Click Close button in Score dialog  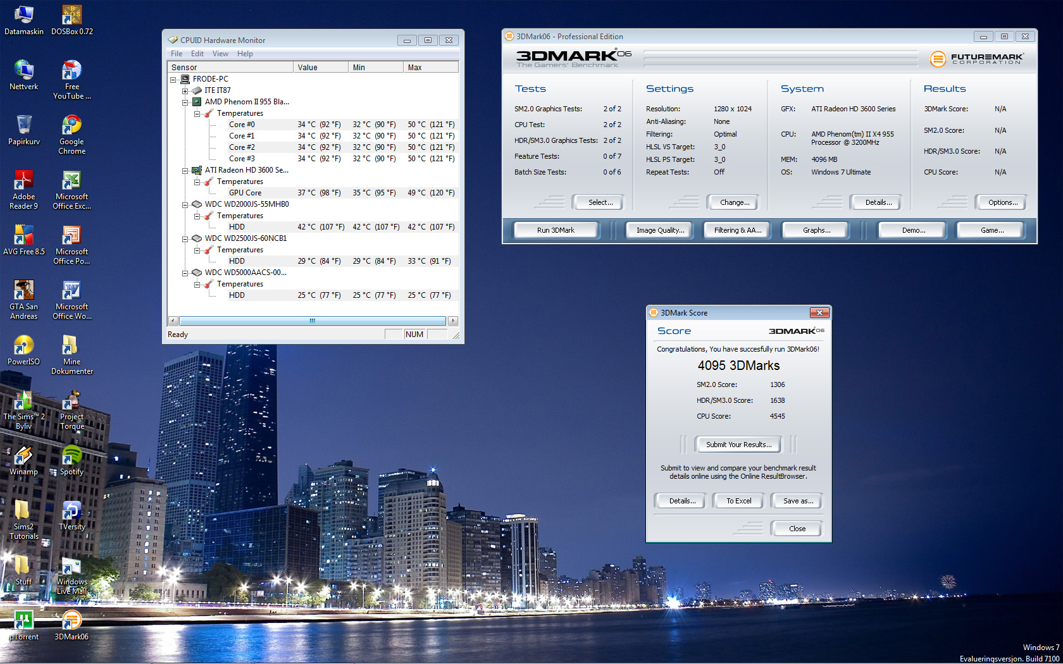(797, 529)
